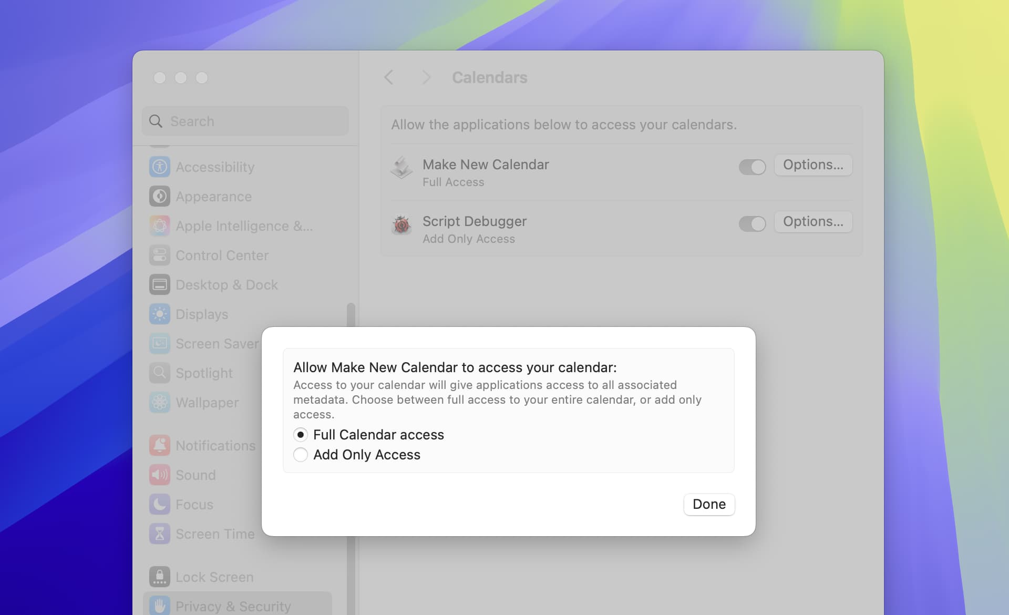Click the Script Debugger bug icon
The width and height of the screenshot is (1009, 615).
pos(401,224)
